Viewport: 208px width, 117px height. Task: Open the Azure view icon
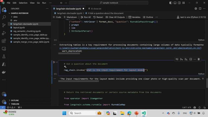(x=4, y=64)
